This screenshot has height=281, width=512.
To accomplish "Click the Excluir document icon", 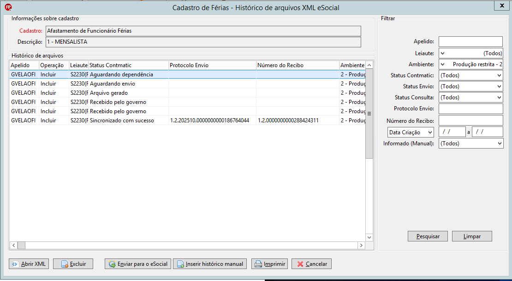I will (x=65, y=264).
